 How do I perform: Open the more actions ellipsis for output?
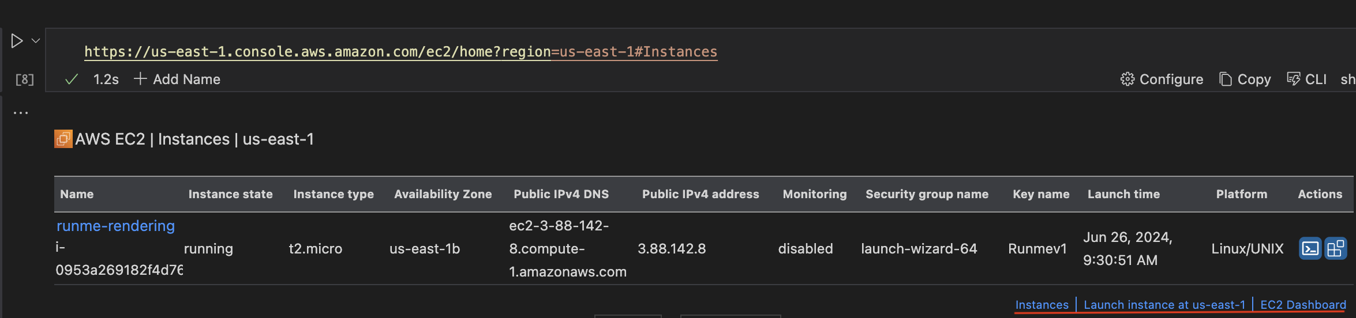point(21,113)
